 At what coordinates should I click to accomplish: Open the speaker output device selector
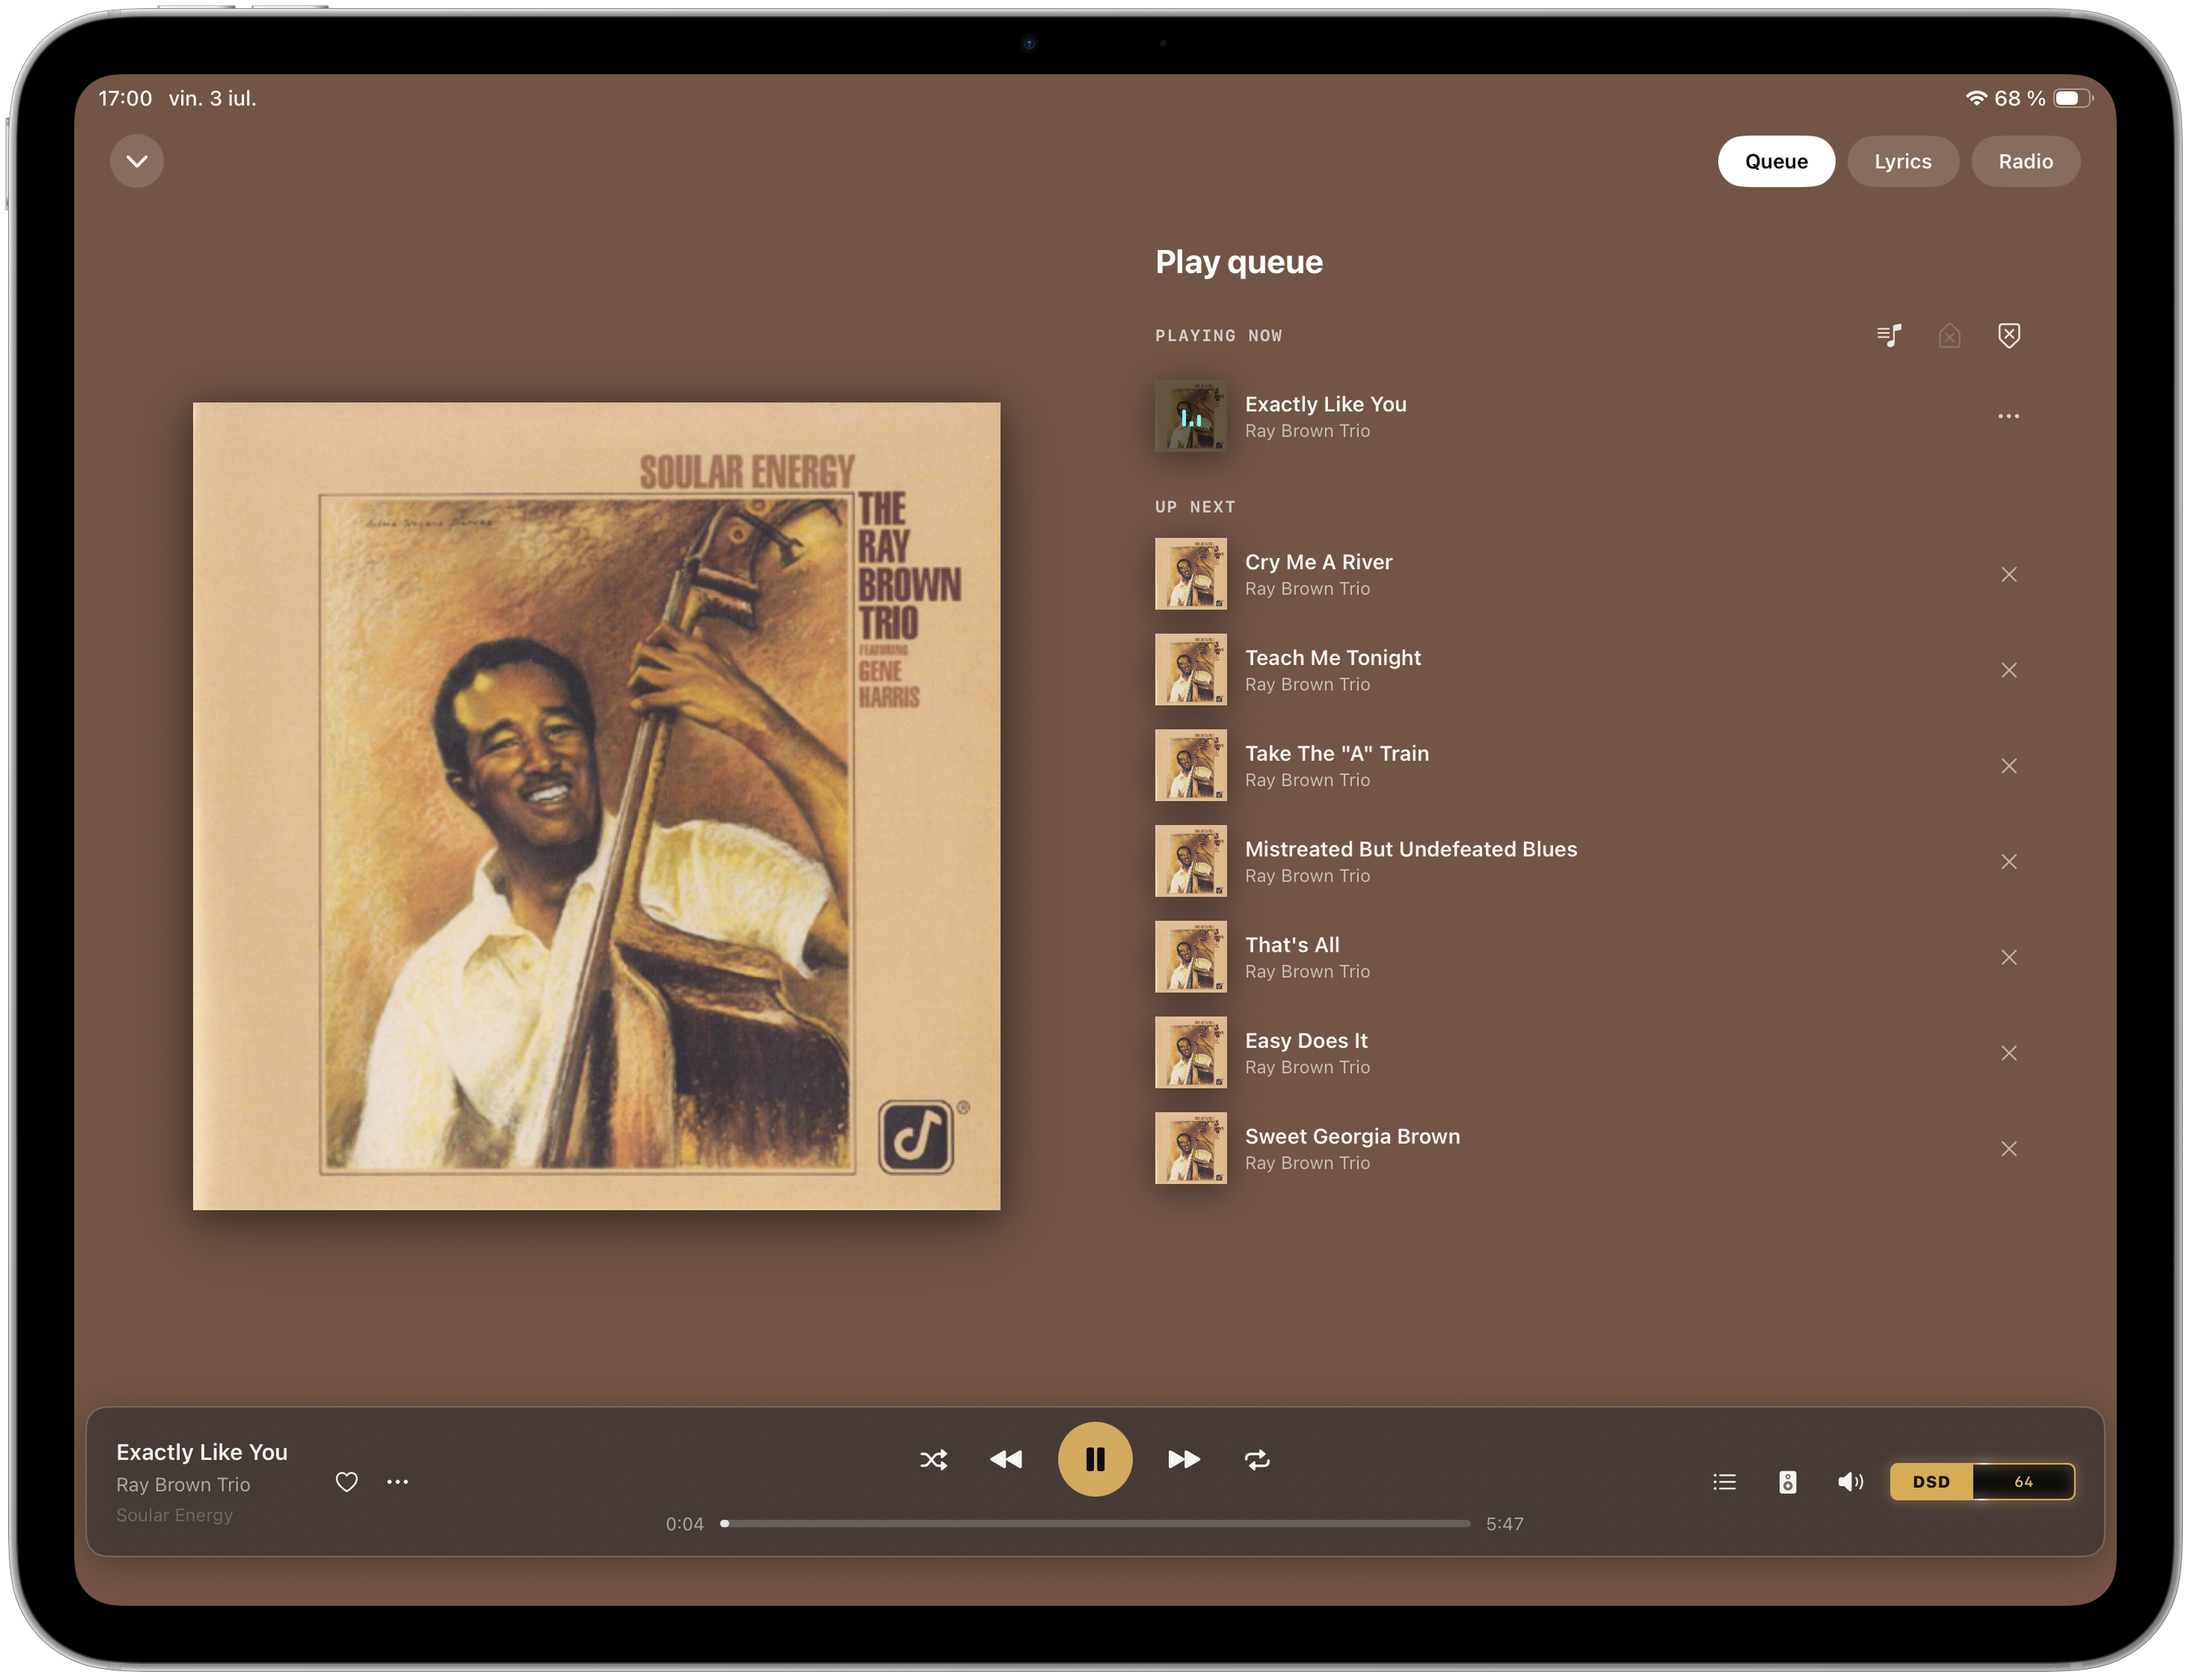1788,1482
